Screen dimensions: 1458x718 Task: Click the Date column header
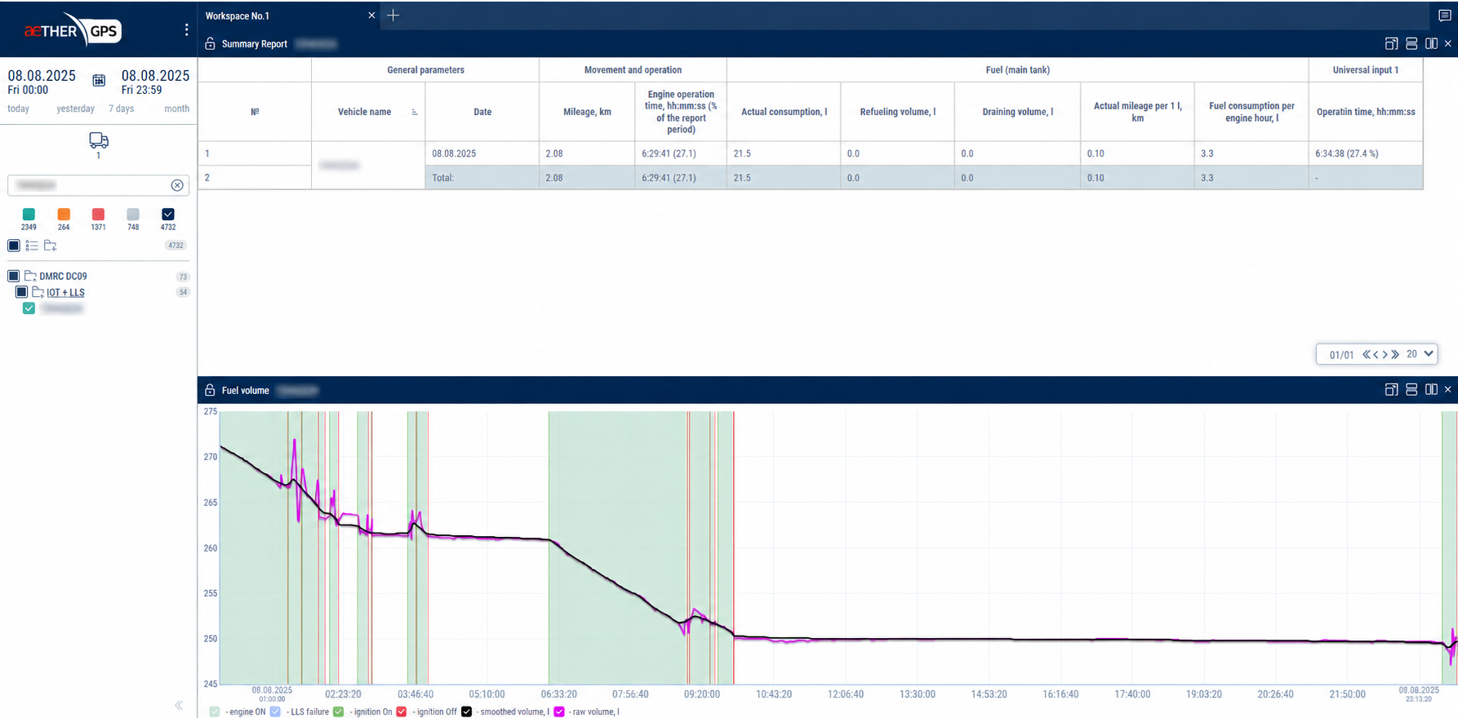tap(482, 112)
